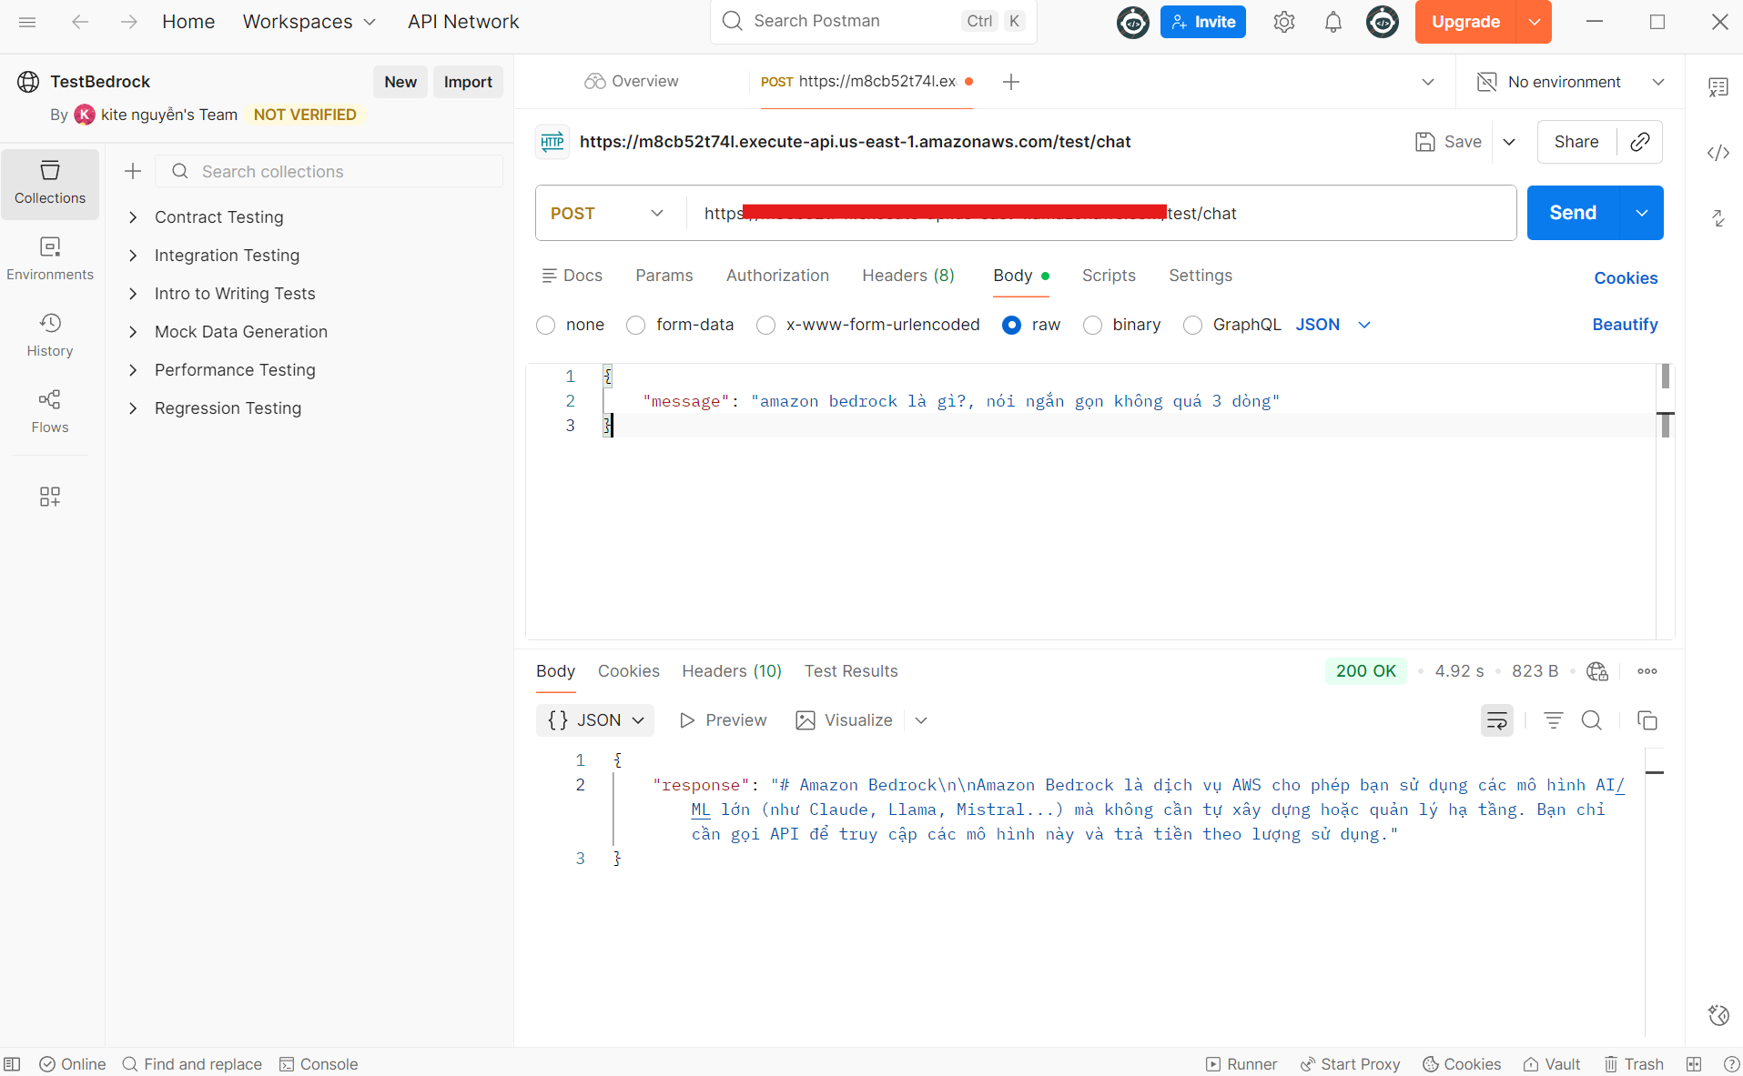The image size is (1743, 1076).
Task: Open the code snippet panel icon
Action: (x=1718, y=153)
